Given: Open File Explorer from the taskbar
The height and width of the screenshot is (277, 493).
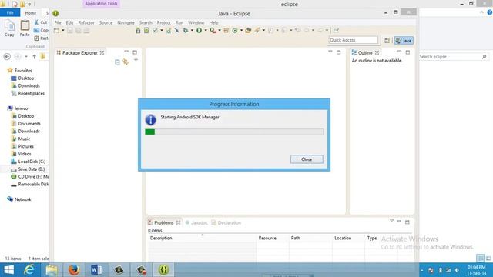Looking at the screenshot, I should (x=52, y=270).
